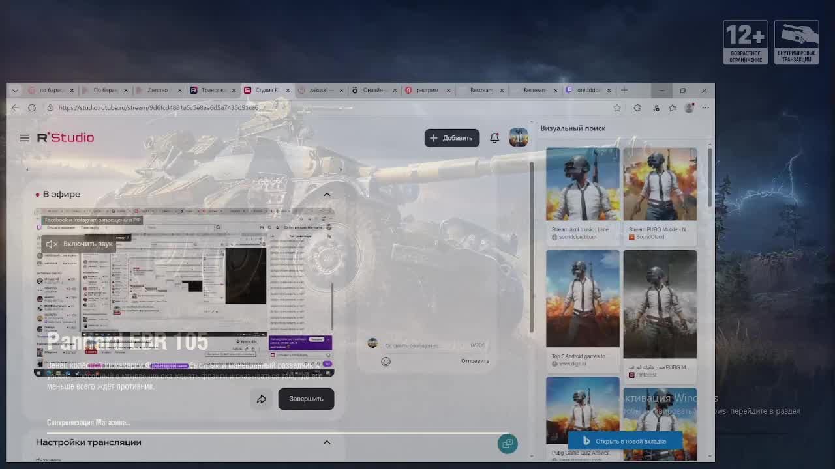
Task: Collapse the Настройки трансляции section
Action: click(x=327, y=442)
